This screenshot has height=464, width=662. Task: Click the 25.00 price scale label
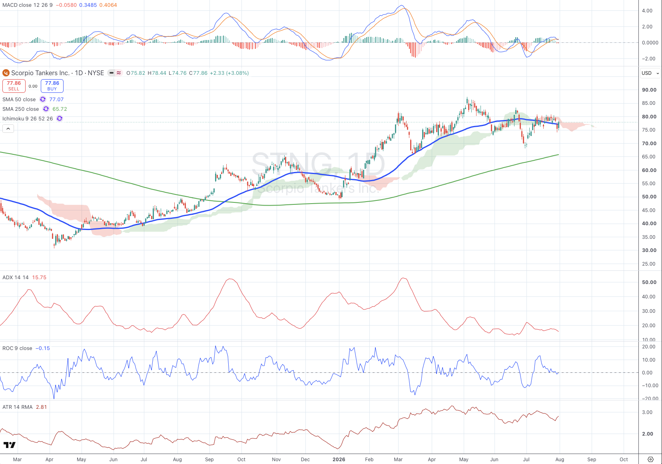point(649,264)
